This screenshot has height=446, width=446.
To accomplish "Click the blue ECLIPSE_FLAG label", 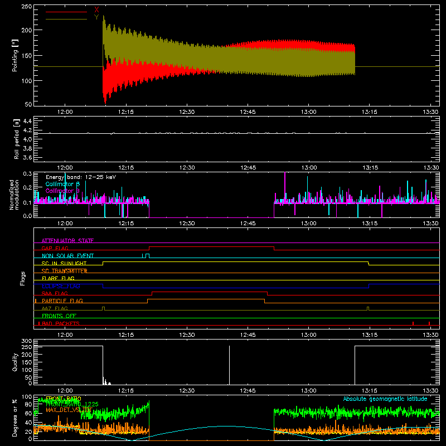I will point(61,286).
